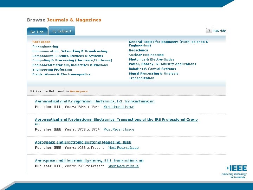Viewport: 253px width, 190px height.
Task: Switch to the By Title tab
Action: click(x=37, y=32)
